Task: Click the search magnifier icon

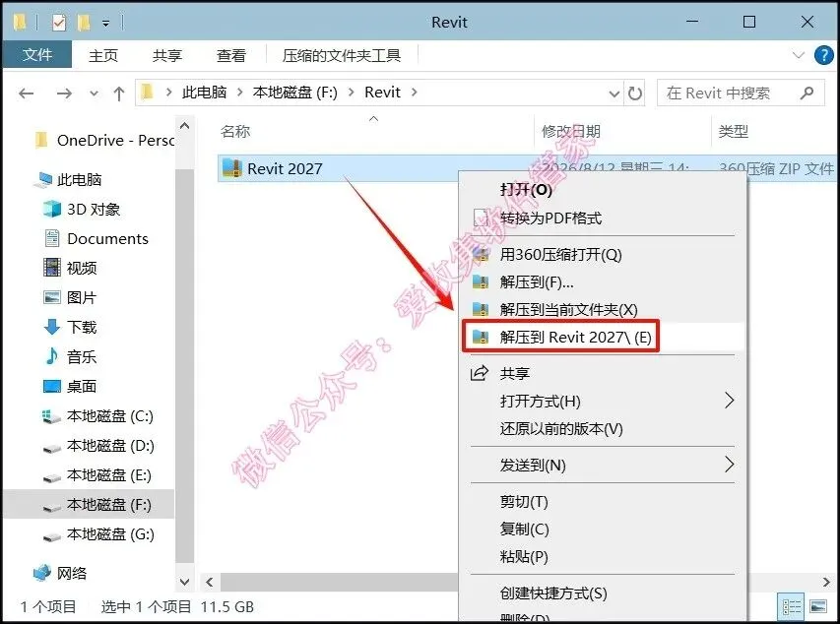Action: click(x=807, y=94)
